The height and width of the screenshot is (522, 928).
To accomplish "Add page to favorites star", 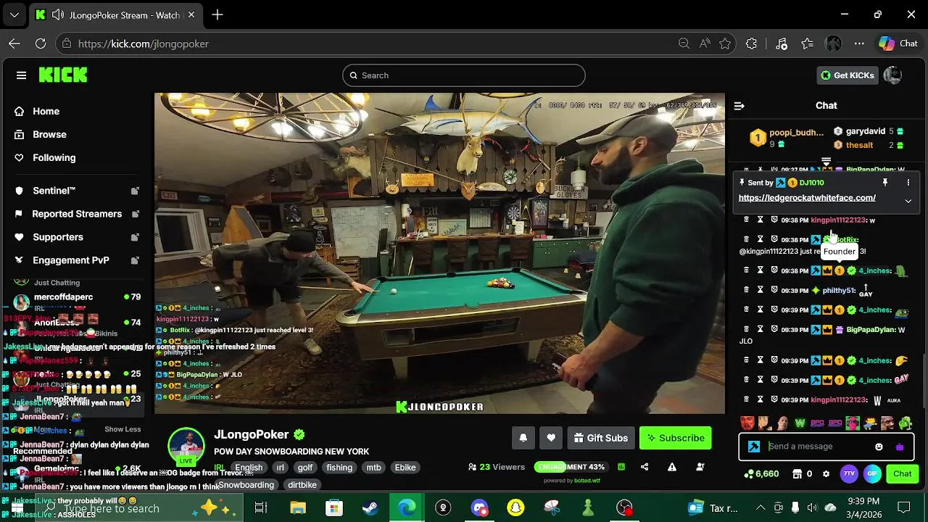I will (x=725, y=43).
